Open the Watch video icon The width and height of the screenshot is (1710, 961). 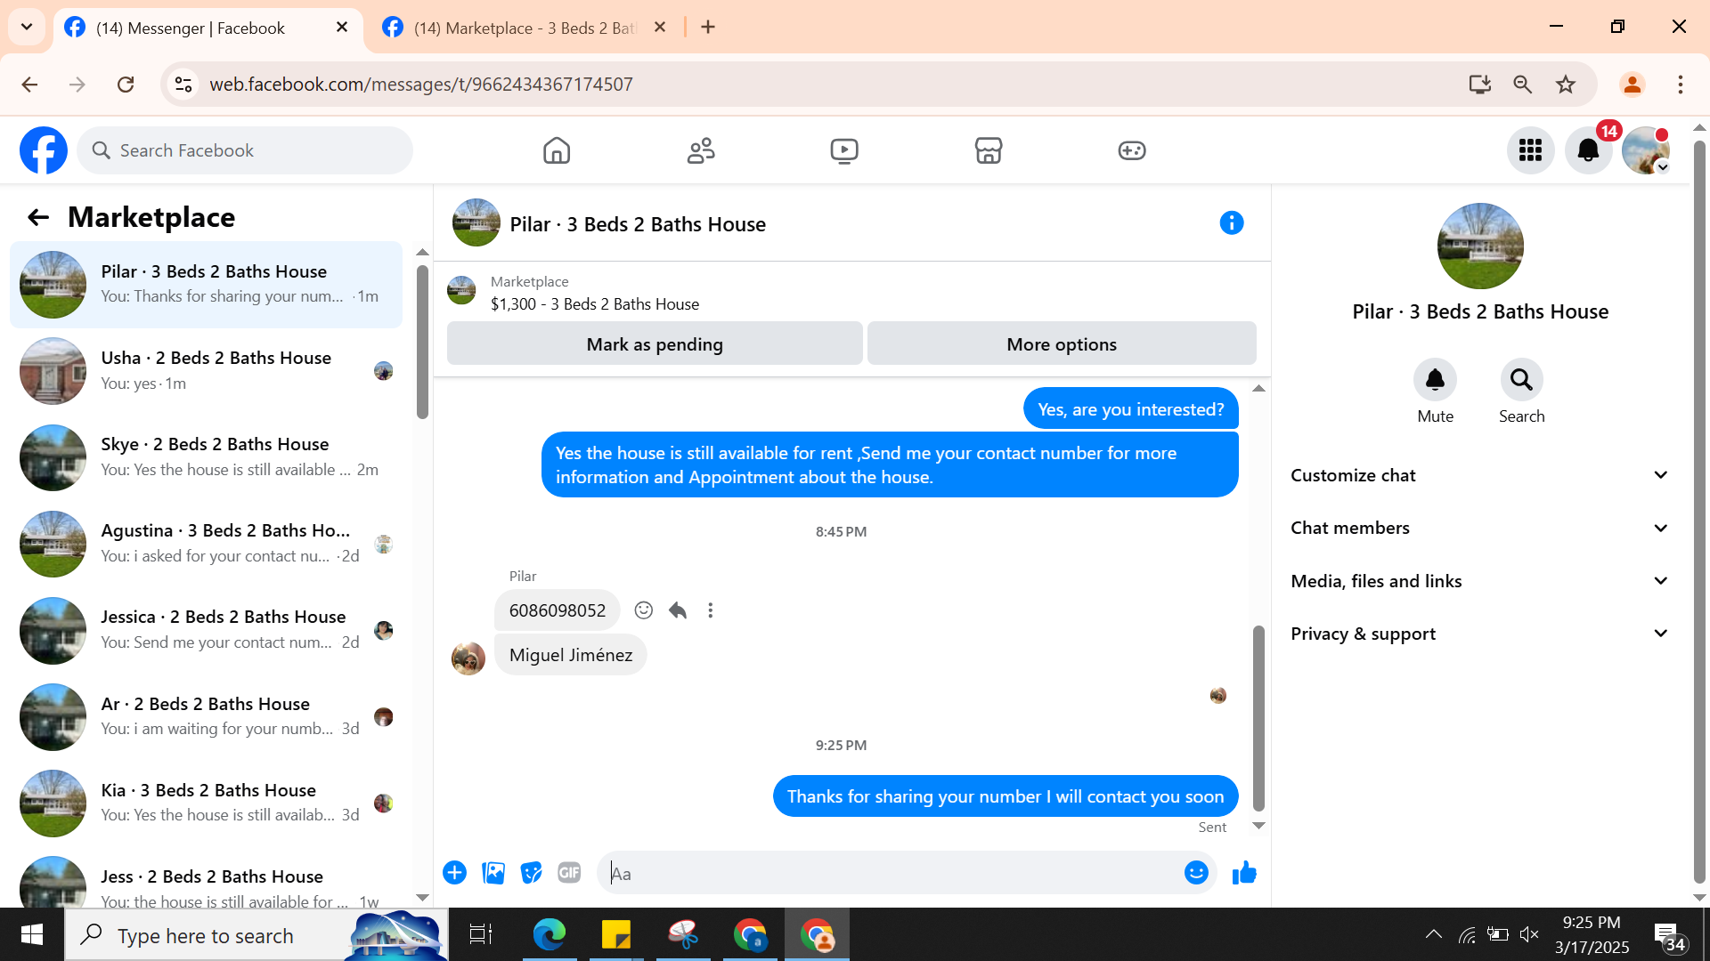(x=844, y=150)
